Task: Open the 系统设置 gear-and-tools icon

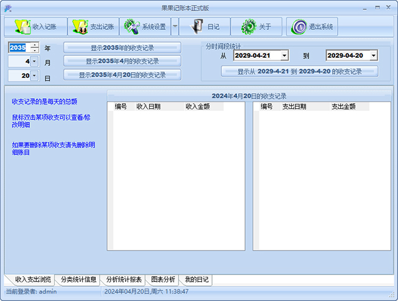Action: (x=131, y=26)
